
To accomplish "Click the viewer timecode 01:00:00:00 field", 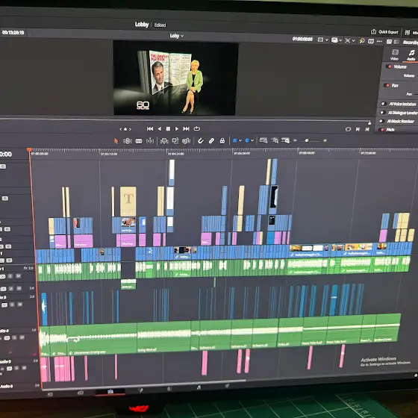I will 302,39.
